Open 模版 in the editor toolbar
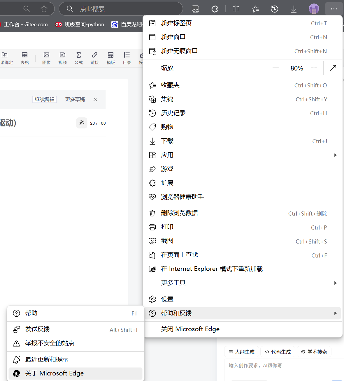The width and height of the screenshot is (344, 381). (x=111, y=58)
